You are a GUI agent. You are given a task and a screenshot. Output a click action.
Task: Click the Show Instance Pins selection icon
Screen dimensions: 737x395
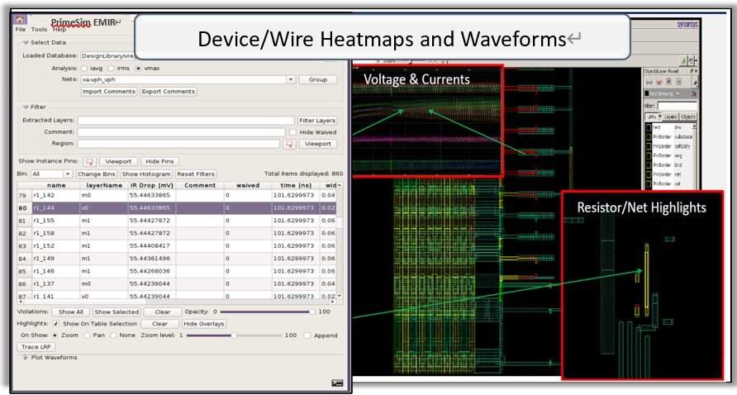coord(90,162)
